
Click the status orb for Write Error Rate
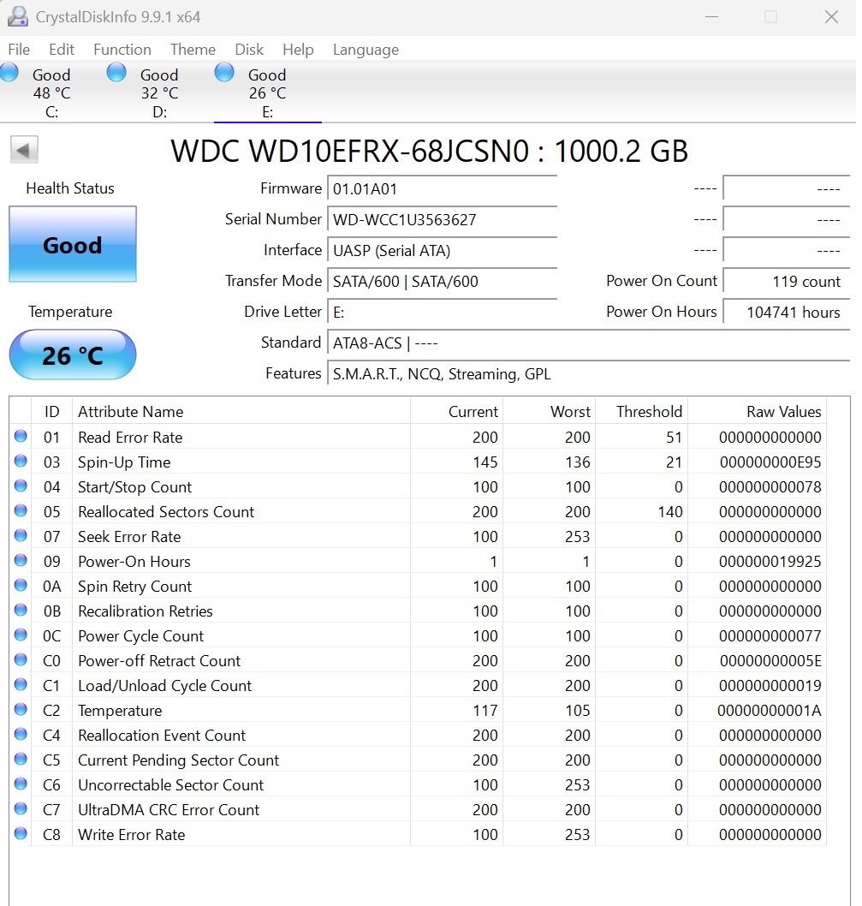point(21,834)
